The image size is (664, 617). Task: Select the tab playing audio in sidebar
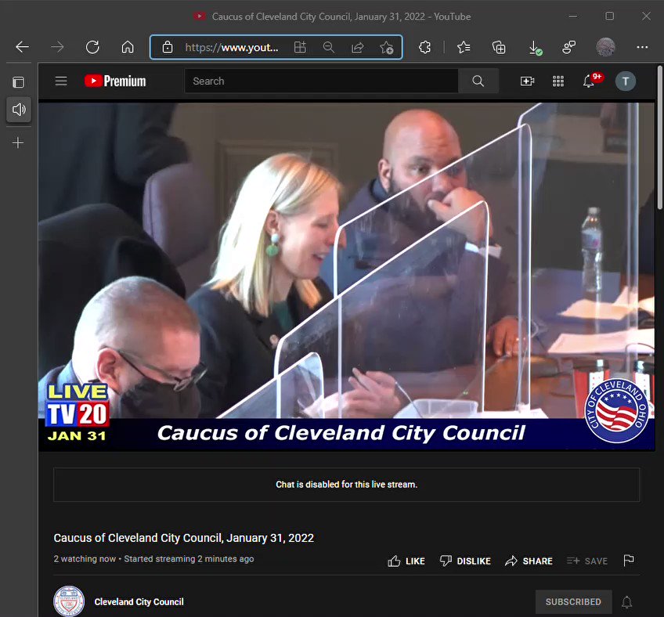point(19,110)
